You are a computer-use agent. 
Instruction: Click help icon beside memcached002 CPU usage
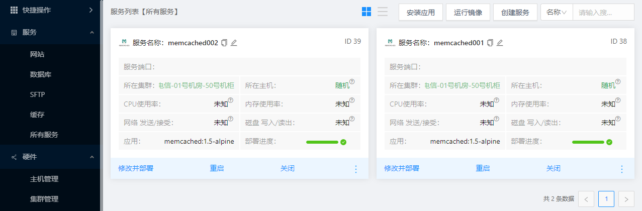(231, 100)
